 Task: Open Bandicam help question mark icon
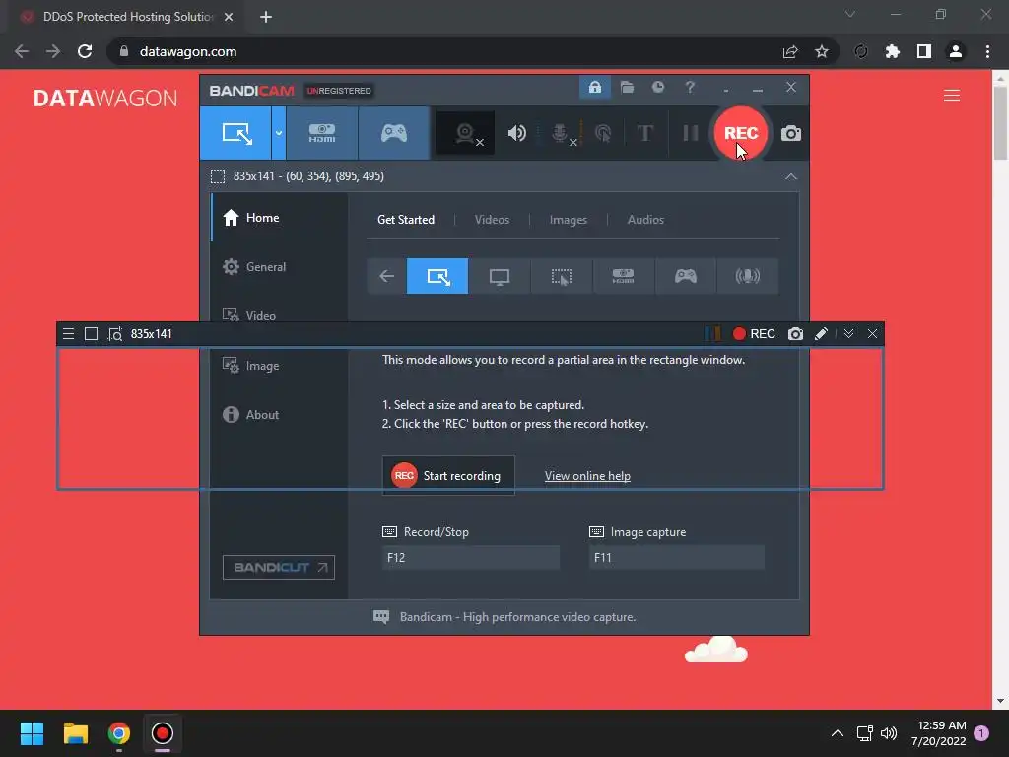pyautogui.click(x=690, y=87)
